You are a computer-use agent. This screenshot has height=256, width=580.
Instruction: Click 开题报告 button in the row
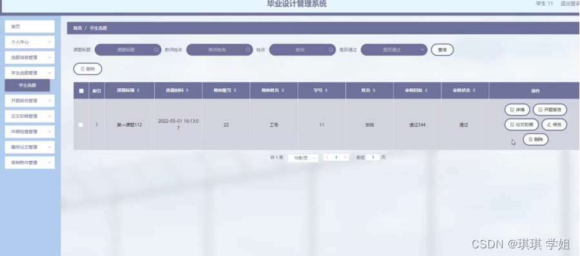pos(550,109)
